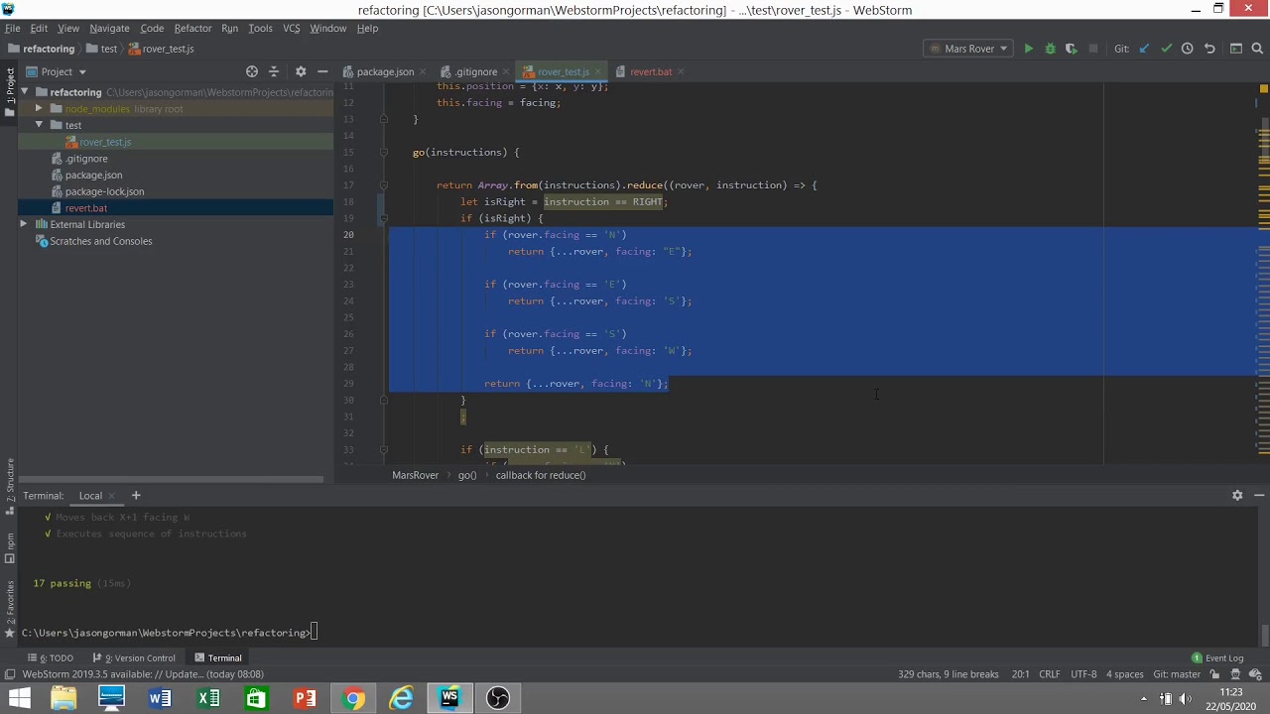This screenshot has width=1270, height=714.
Task: Add a new terminal session tab
Action: (x=136, y=495)
